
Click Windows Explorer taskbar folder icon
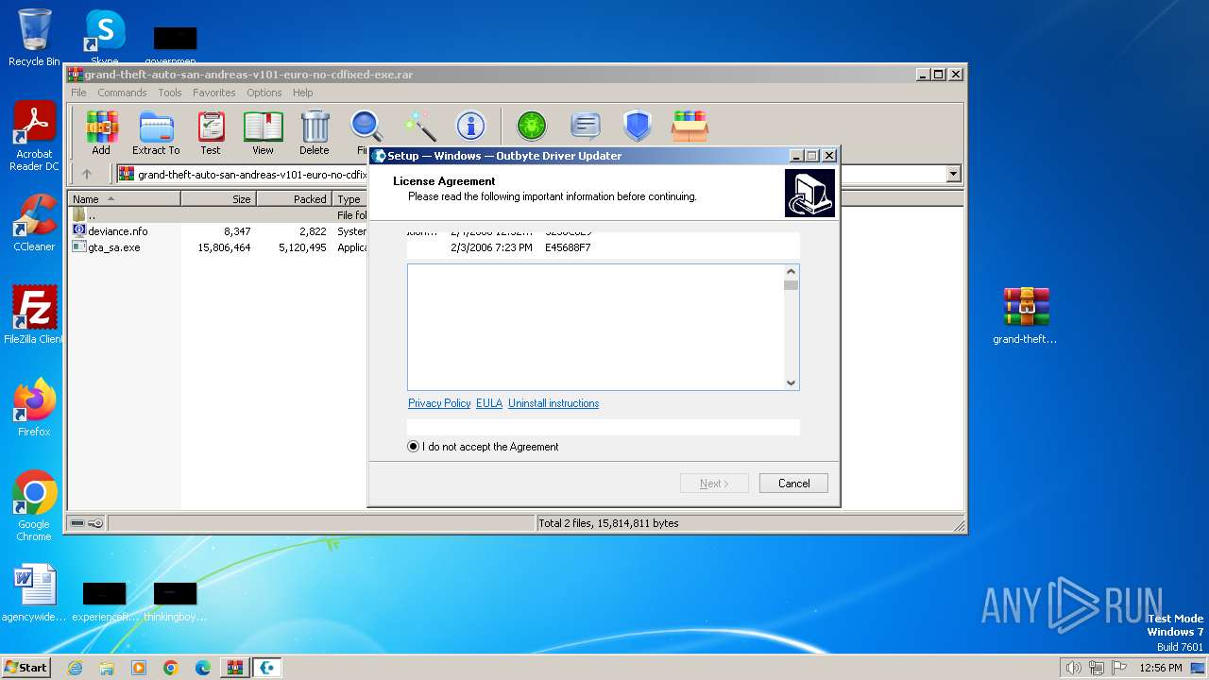pos(107,668)
